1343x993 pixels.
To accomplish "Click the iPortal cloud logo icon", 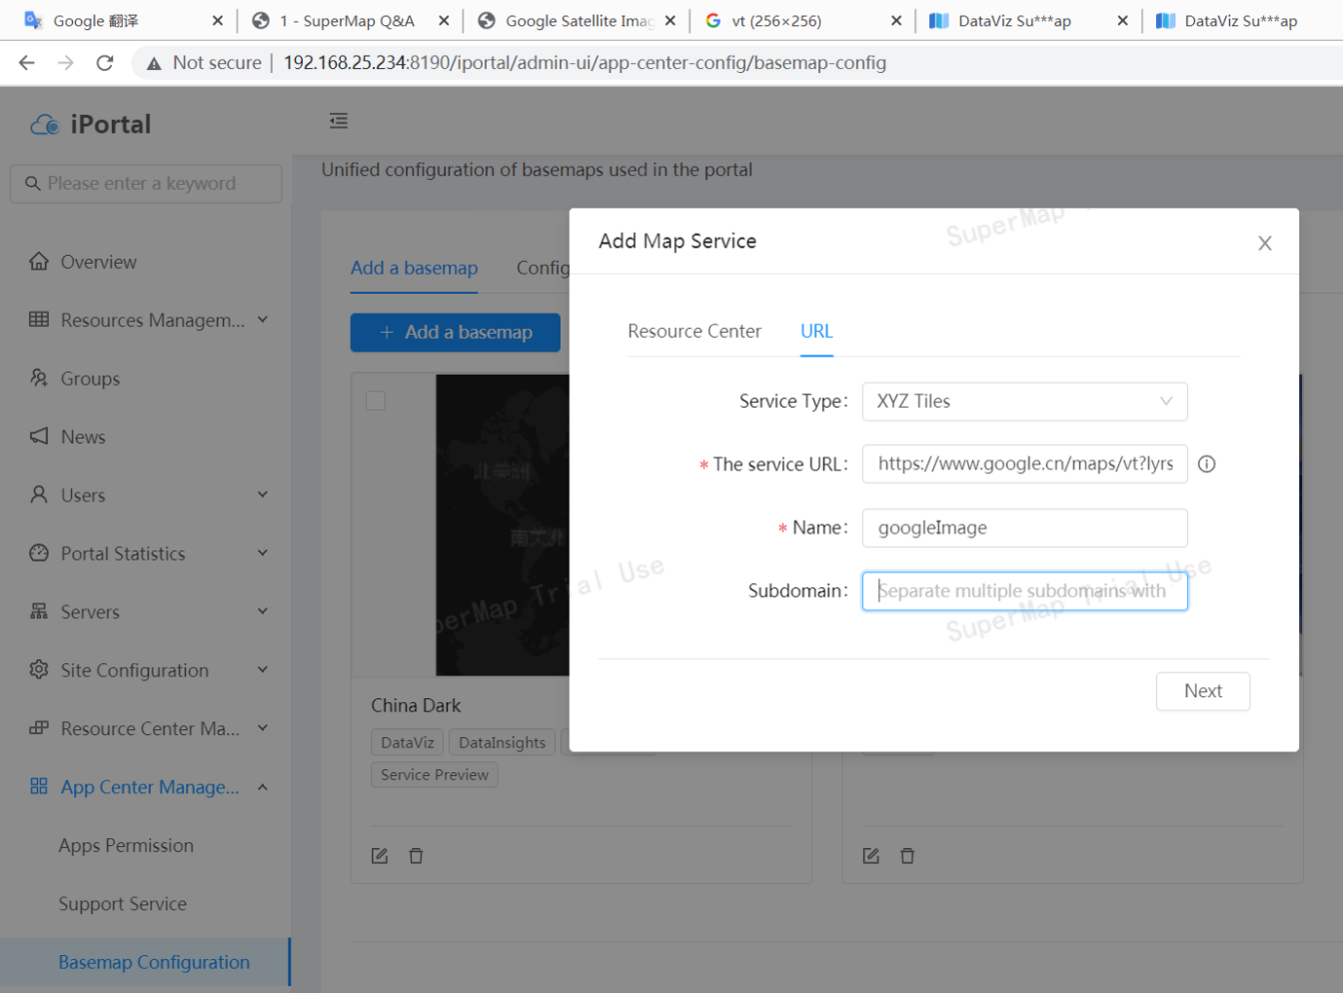I will tap(45, 125).
